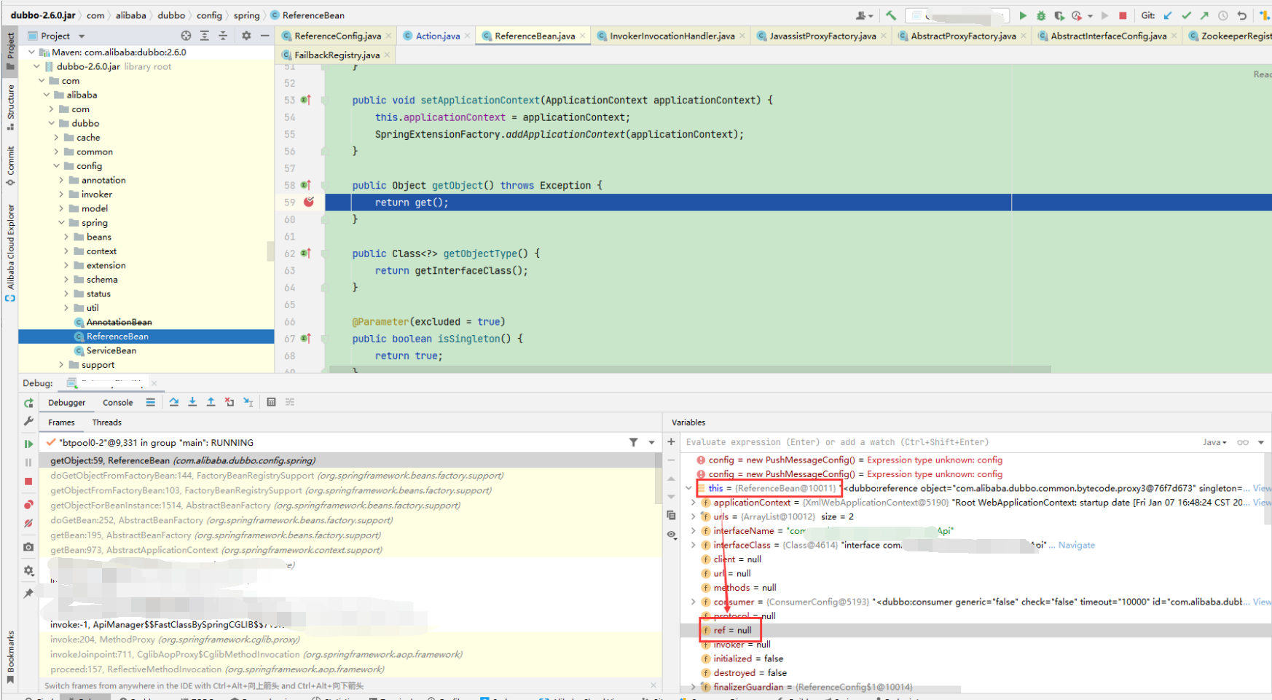
Task: Open the Console tab in debug panel
Action: 118,402
